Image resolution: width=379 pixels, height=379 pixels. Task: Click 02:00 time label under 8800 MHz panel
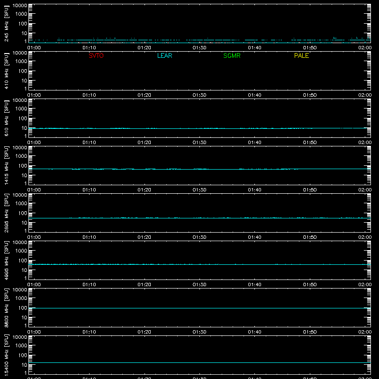coord(365,332)
